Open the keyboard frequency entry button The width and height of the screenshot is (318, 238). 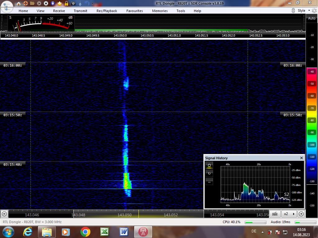(275, 214)
